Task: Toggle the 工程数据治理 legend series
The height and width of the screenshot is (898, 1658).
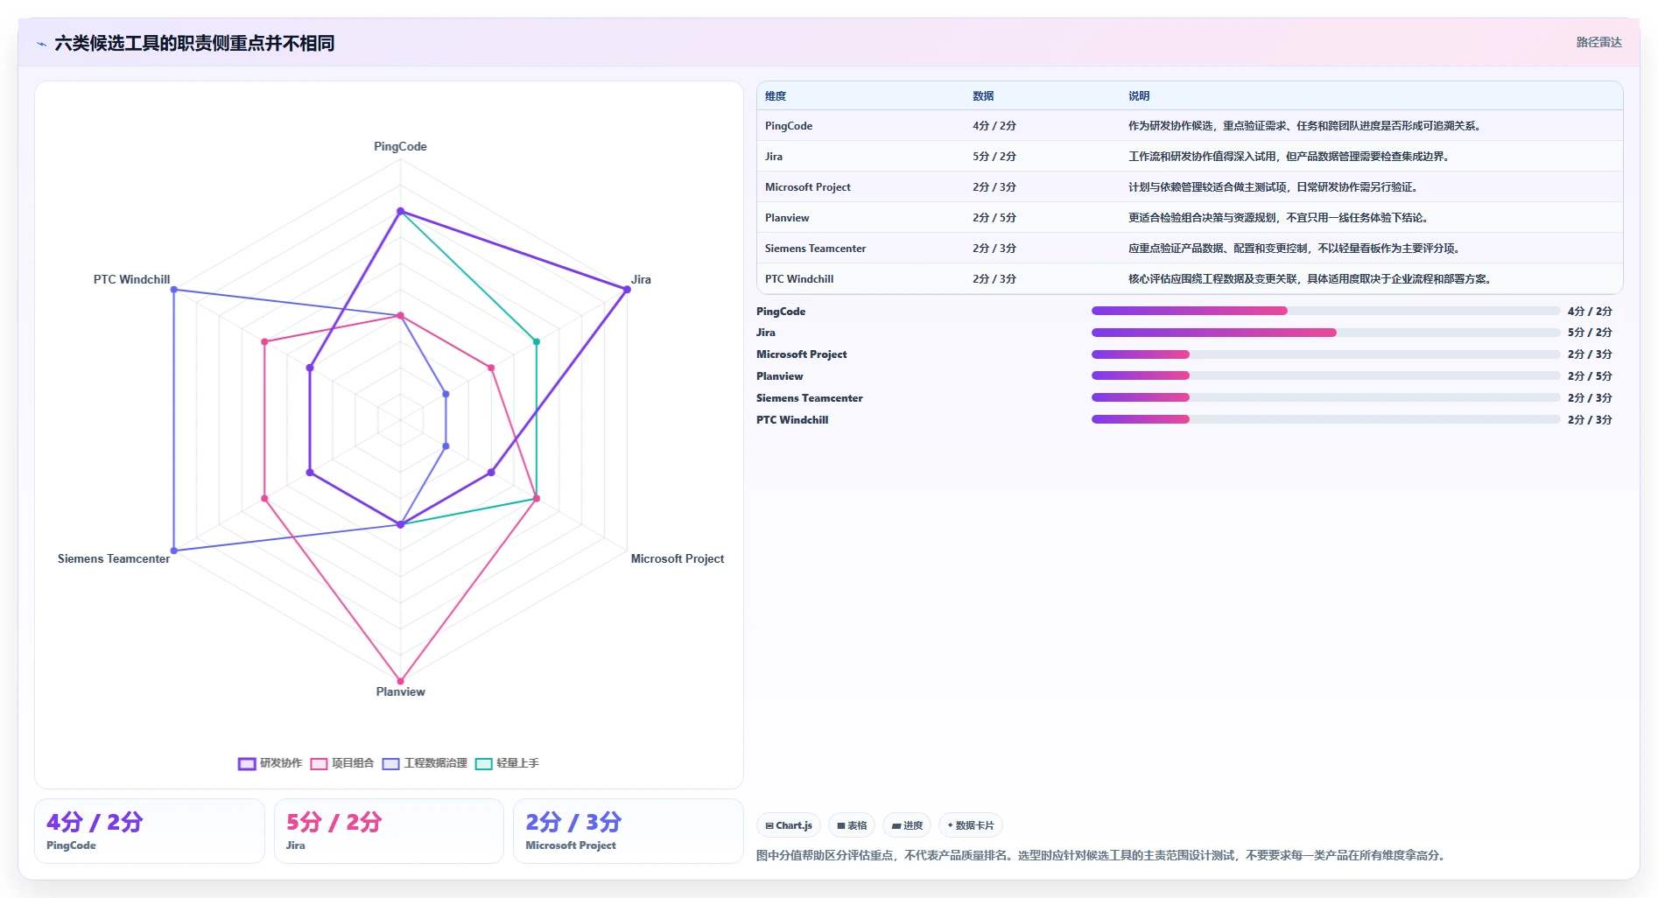Action: [x=425, y=763]
